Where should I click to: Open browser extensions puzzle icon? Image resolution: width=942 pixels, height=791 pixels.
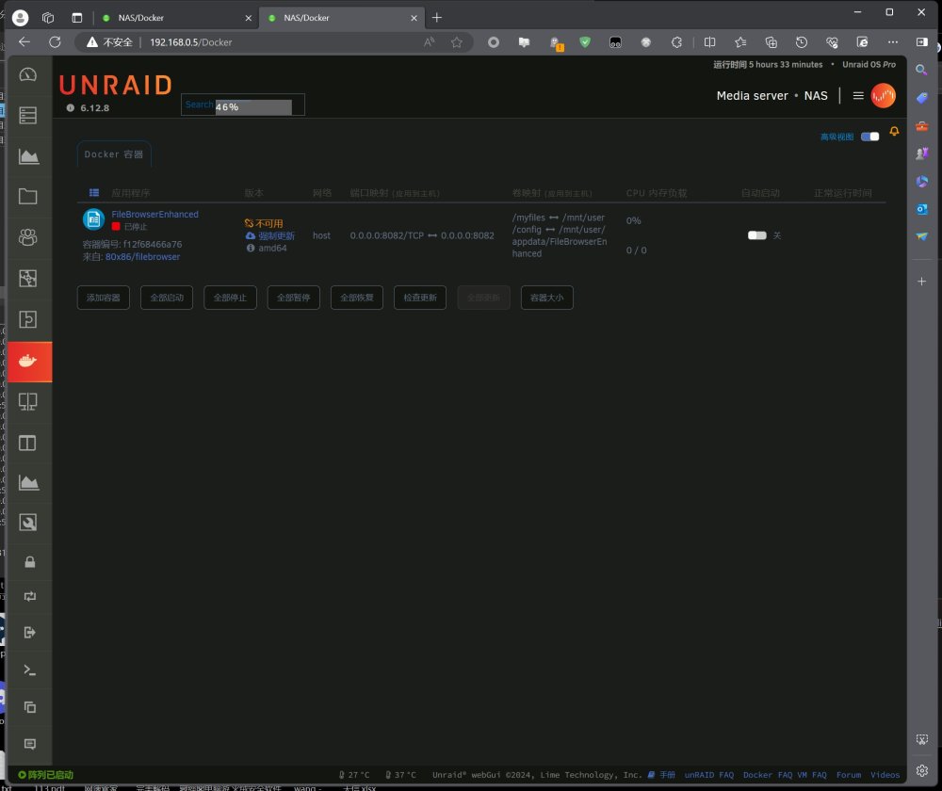point(676,42)
